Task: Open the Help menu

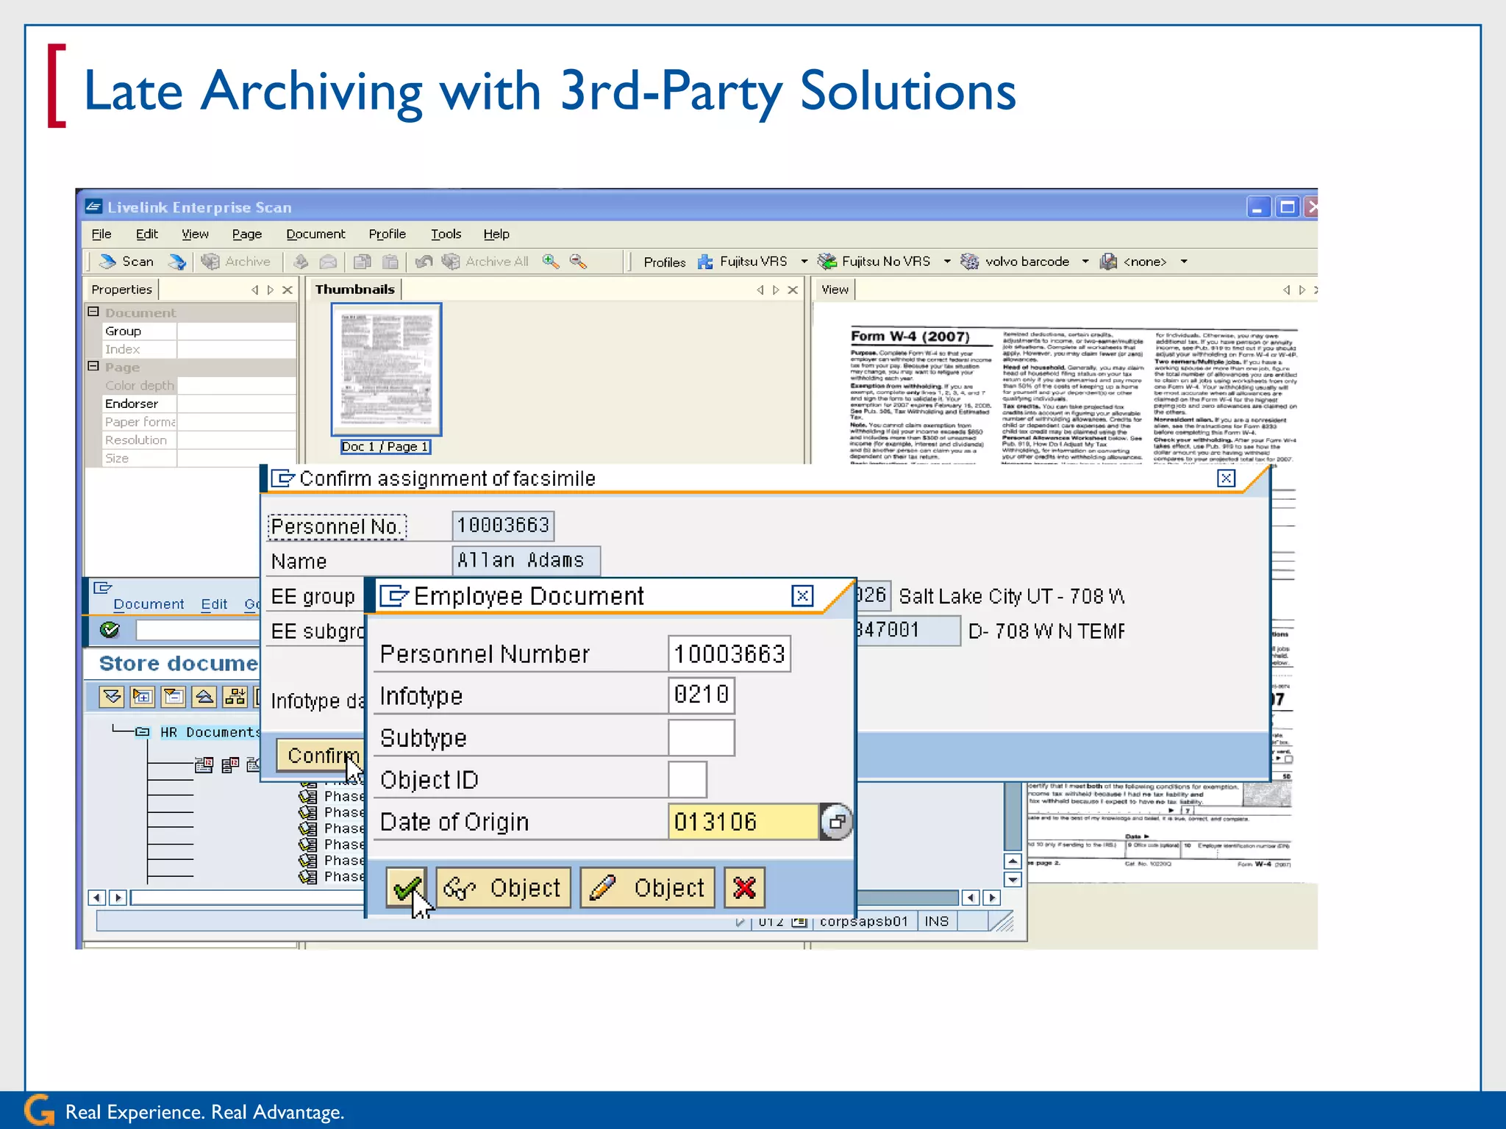Action: coord(496,234)
